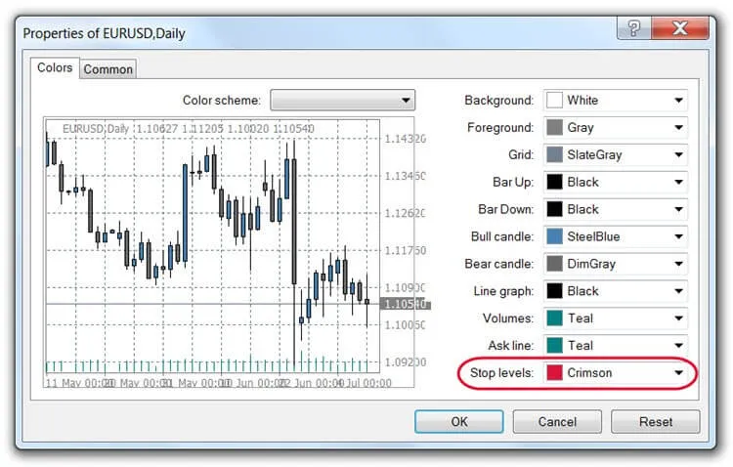Expand the Grid color dropdown arrow
The image size is (733, 467).
click(678, 154)
